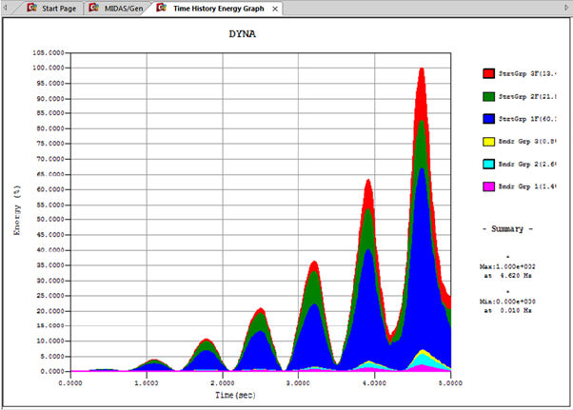Click the green StrtGrp 2F legend swatch
573x410 pixels.
point(488,96)
